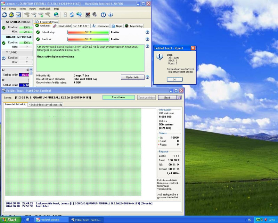Start the first gray disk test icon
The width and height of the screenshot is (278, 223).
tap(27, 15)
